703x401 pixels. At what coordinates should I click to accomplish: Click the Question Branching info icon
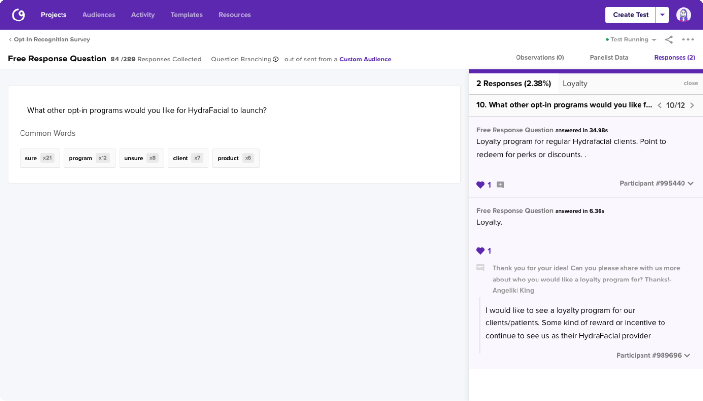click(x=276, y=60)
